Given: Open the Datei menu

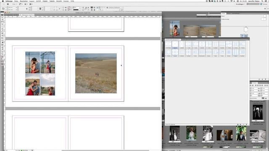Looking at the screenshot, I should [x=16, y=1].
